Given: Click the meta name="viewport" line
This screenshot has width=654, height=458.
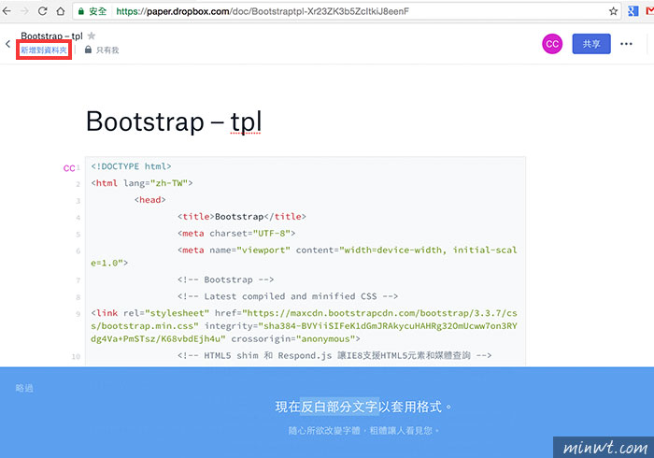Looking at the screenshot, I should coord(304,256).
